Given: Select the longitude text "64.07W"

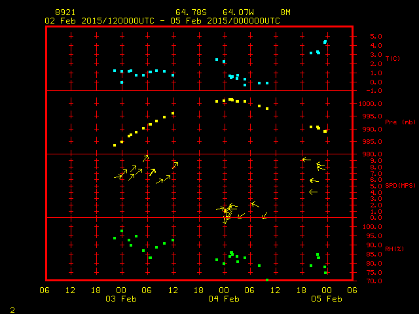Looking at the screenshot, I should (238, 12).
